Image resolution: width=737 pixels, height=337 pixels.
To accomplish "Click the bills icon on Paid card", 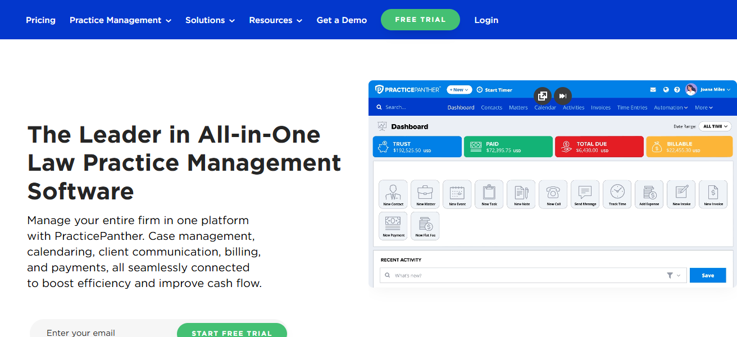I will (x=476, y=147).
